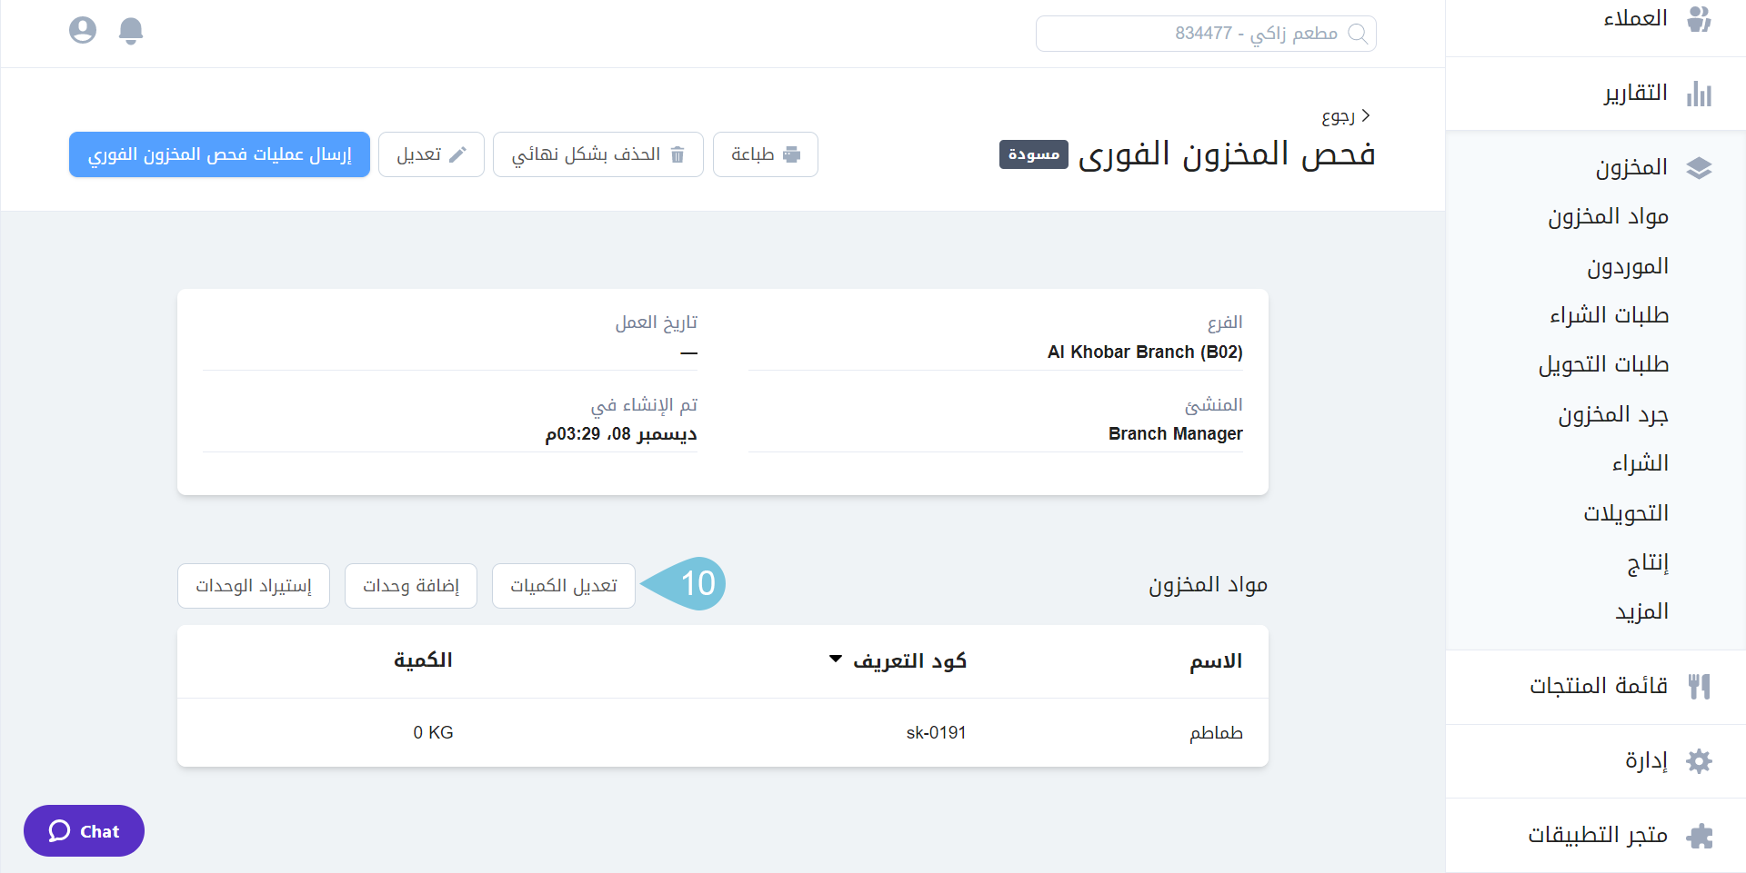Open inventory items (مواد المخزون) menu item

pyautogui.click(x=1608, y=217)
